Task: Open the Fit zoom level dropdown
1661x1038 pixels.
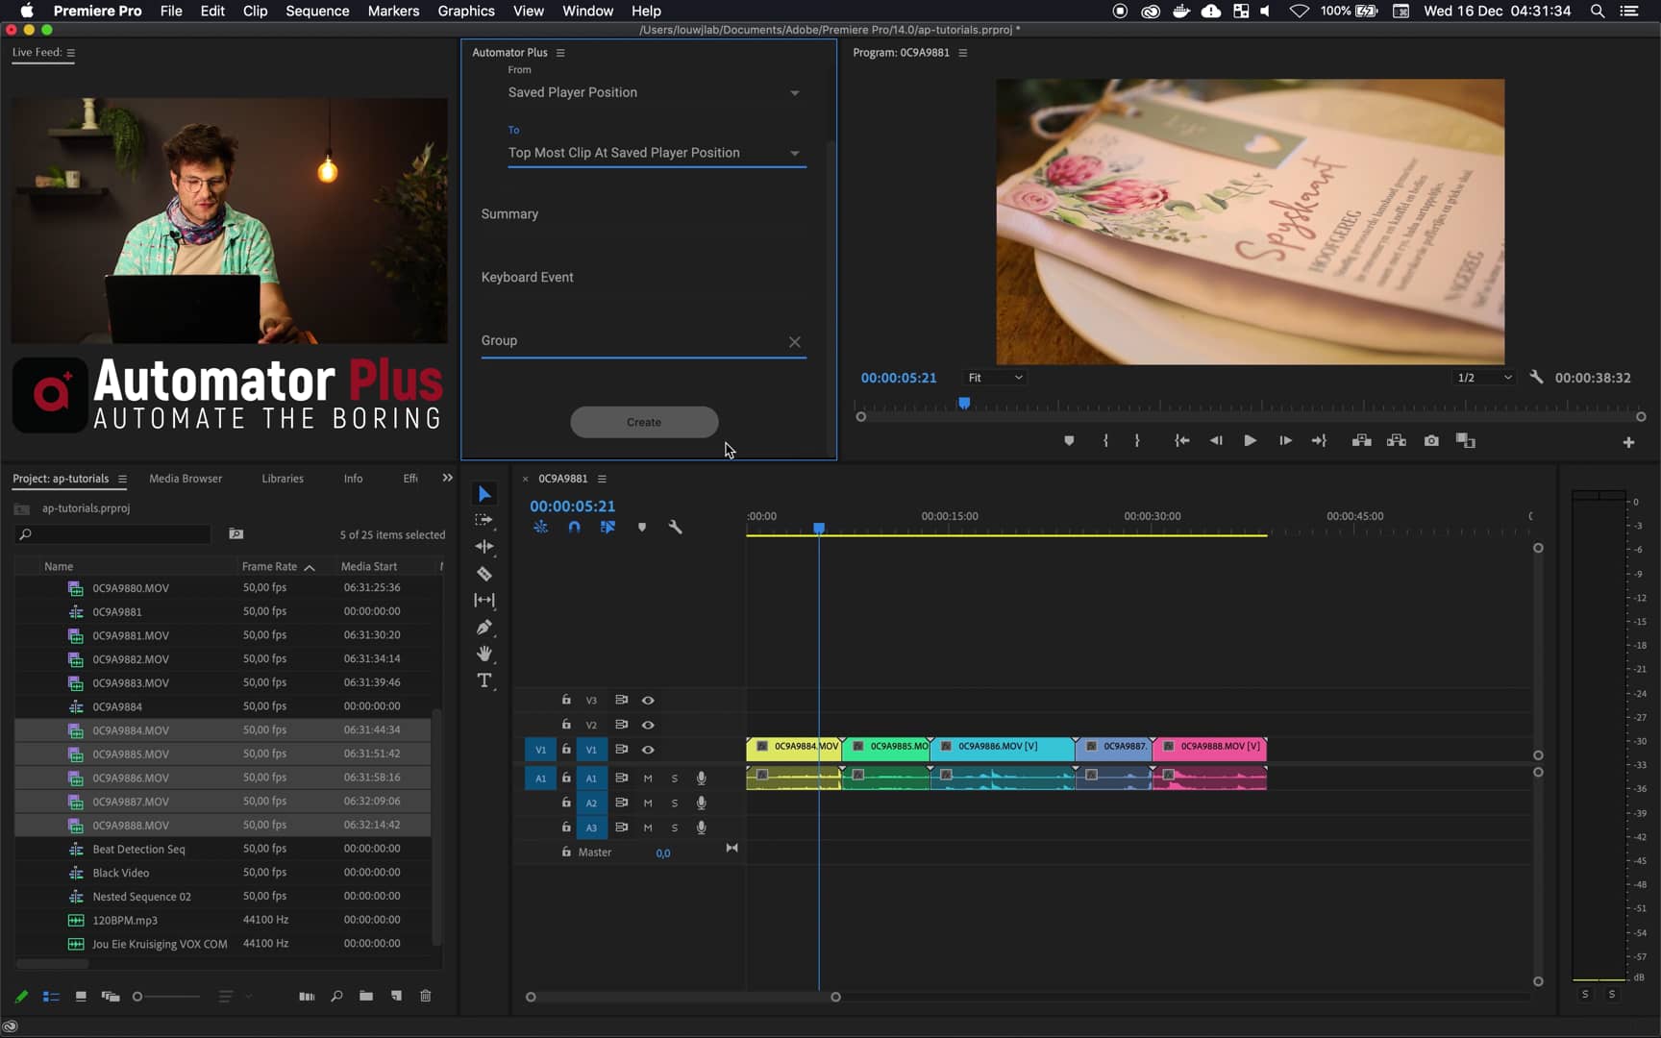Action: coord(995,378)
